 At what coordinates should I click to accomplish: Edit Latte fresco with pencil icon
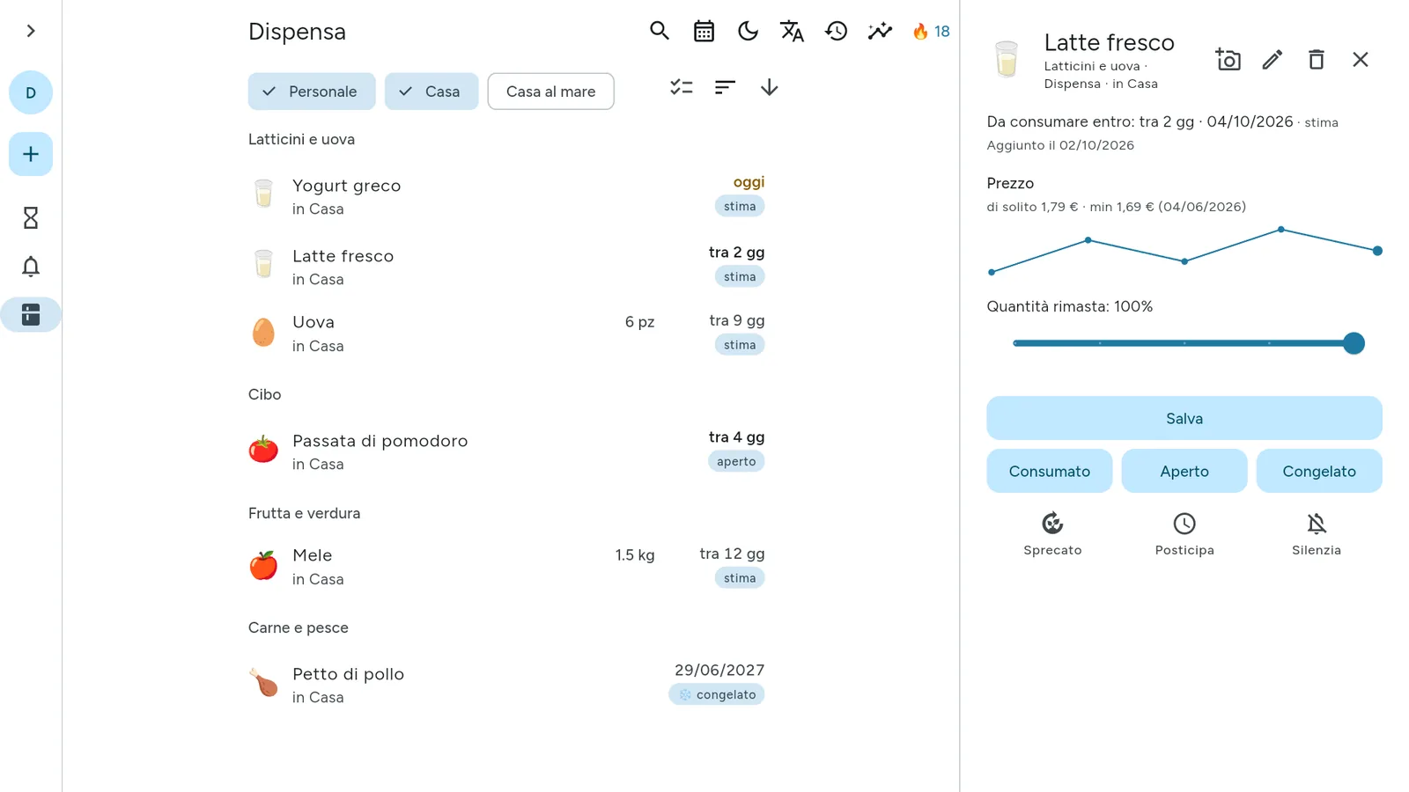coord(1272,59)
